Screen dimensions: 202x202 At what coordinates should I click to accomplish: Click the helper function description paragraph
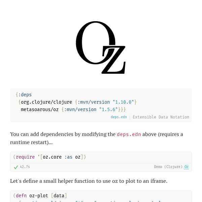click(89, 181)
